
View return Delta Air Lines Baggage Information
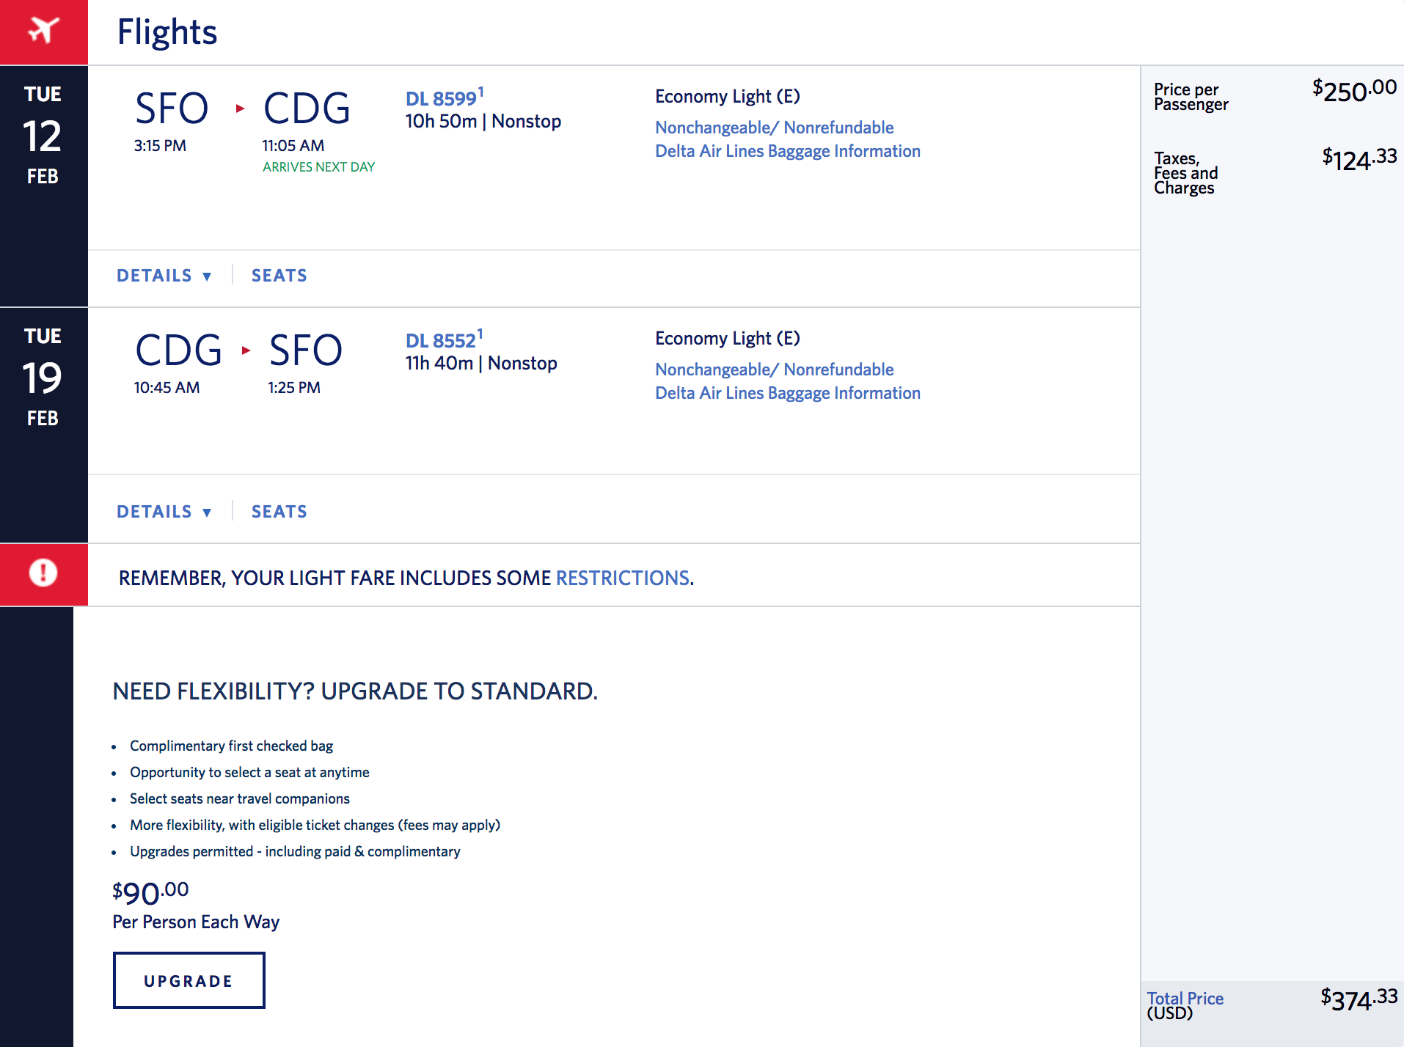coord(787,393)
